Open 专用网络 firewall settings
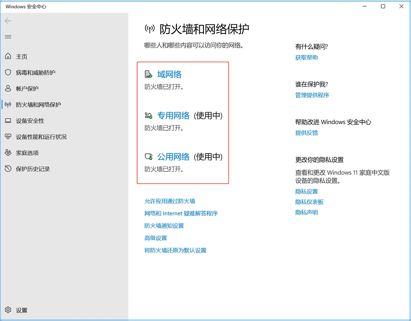The image size is (411, 321). tap(173, 115)
